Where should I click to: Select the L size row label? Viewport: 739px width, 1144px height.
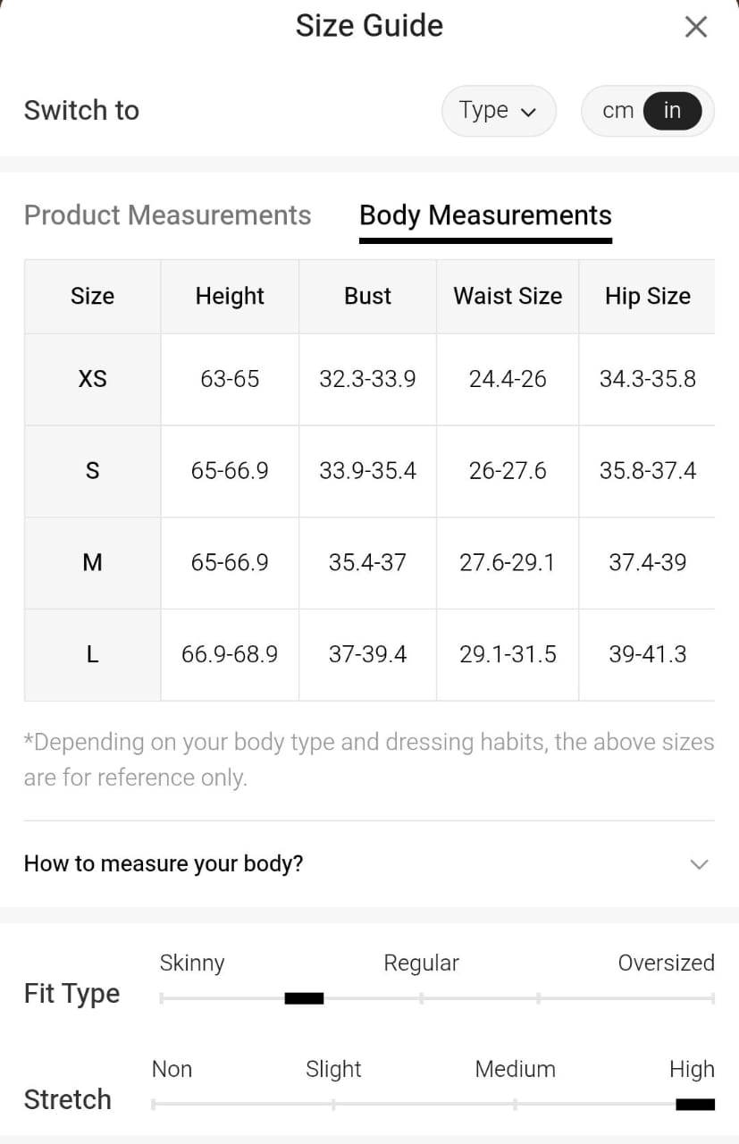point(92,654)
